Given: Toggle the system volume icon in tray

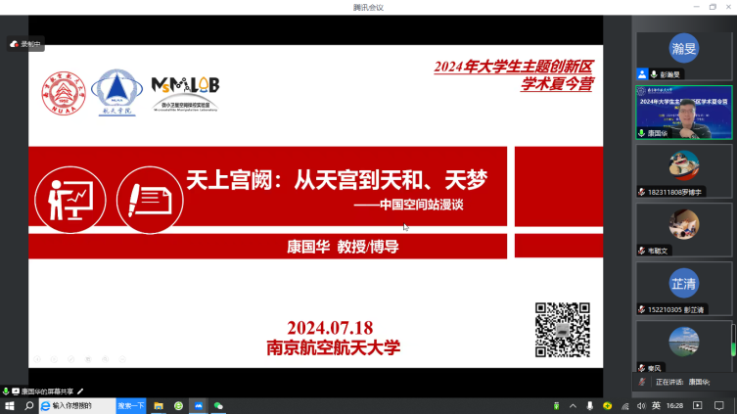Looking at the screenshot, I should tap(641, 405).
